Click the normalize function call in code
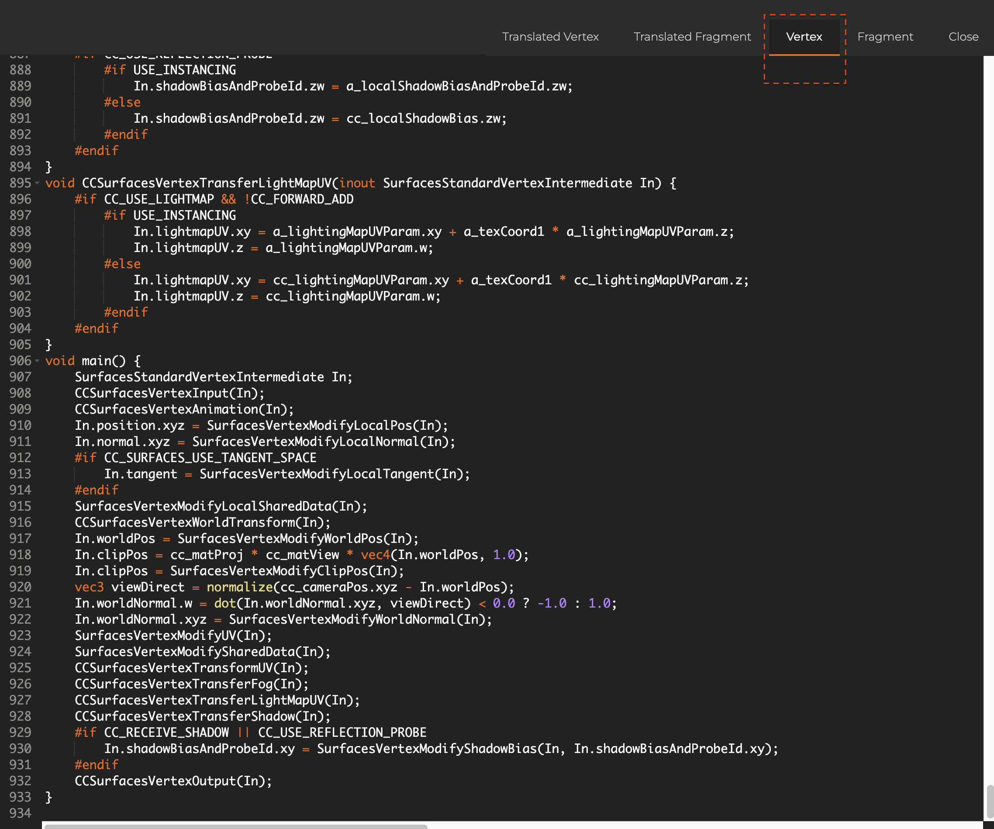The height and width of the screenshot is (829, 994). point(239,587)
